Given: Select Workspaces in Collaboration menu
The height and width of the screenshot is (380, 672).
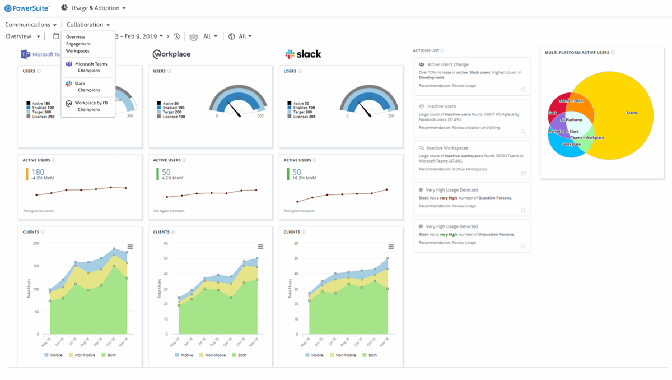Looking at the screenshot, I should (x=78, y=51).
